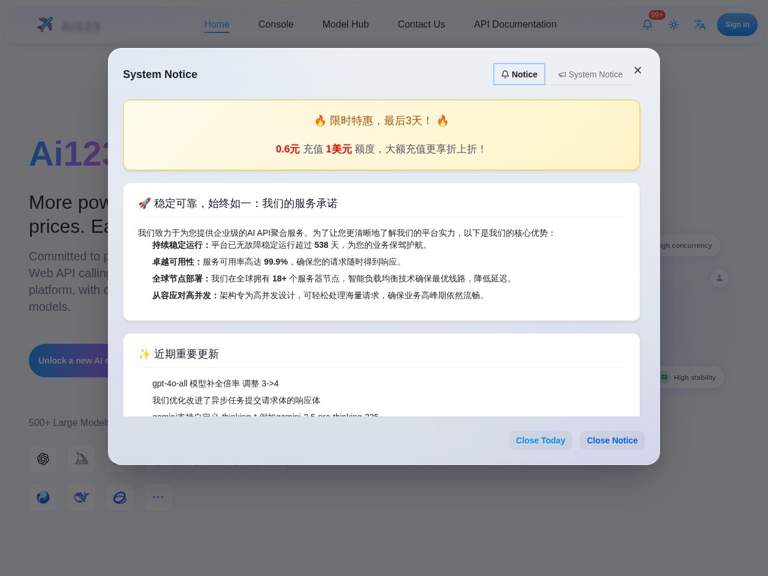Open the language translation icon
Screen dimensions: 768x576
click(700, 25)
